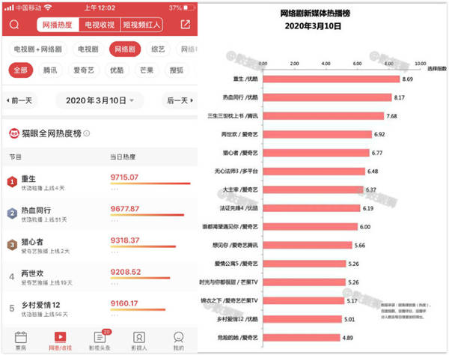Open the 热血同行 show entry

(x=52, y=213)
